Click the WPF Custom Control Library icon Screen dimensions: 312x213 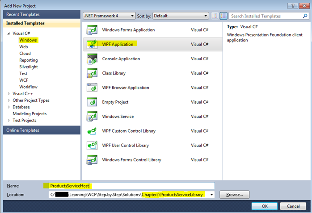coord(92,131)
